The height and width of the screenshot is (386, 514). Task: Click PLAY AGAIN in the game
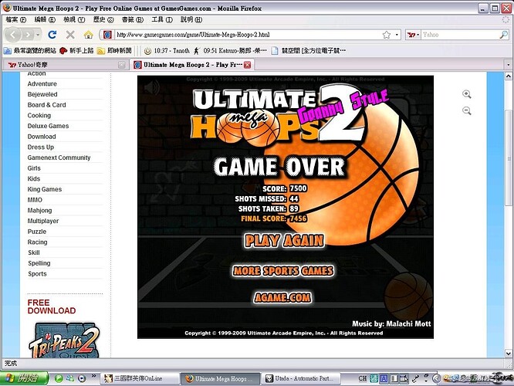[284, 241]
